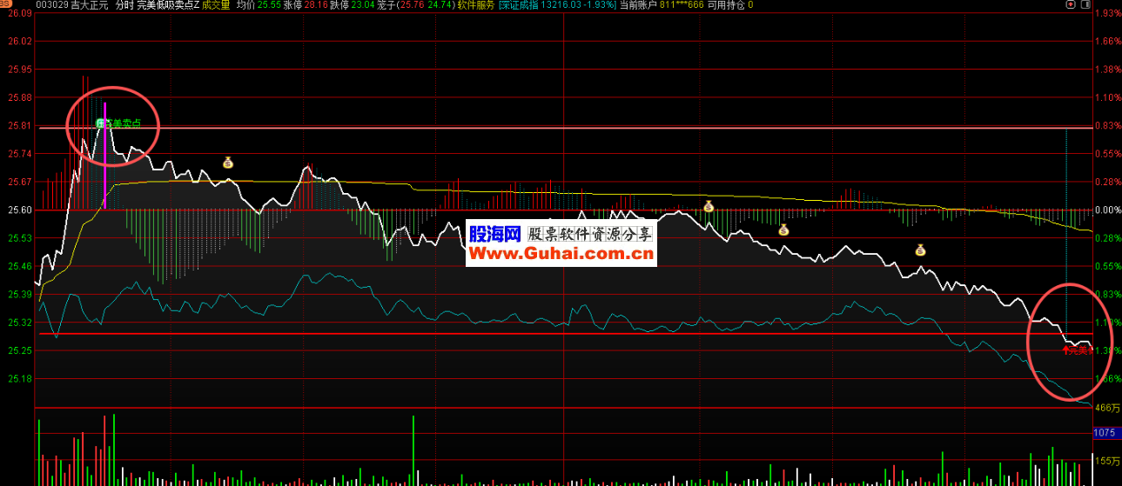Click the money bag marker right of watermark
The image size is (1122, 486).
coord(709,207)
